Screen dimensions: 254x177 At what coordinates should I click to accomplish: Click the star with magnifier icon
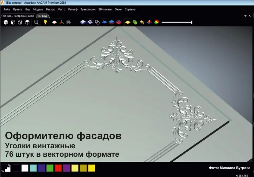point(142,22)
